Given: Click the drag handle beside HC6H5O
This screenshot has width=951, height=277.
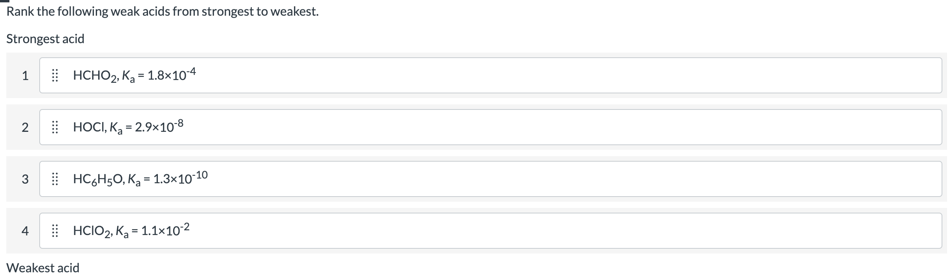Looking at the screenshot, I should (x=56, y=179).
